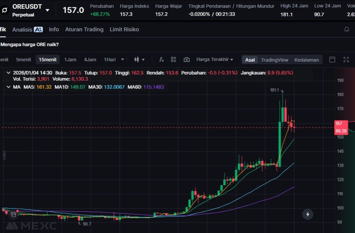Screen dimensions: 355x233
Task: Open the Aturan Trading tab
Action: point(84,29)
